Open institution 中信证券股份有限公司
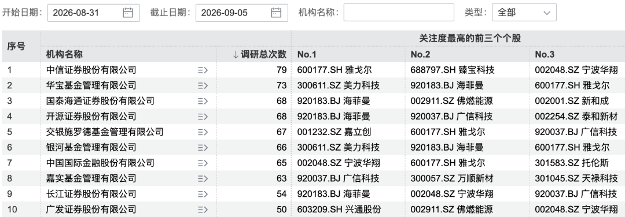The width and height of the screenshot is (625, 217). [x=91, y=70]
